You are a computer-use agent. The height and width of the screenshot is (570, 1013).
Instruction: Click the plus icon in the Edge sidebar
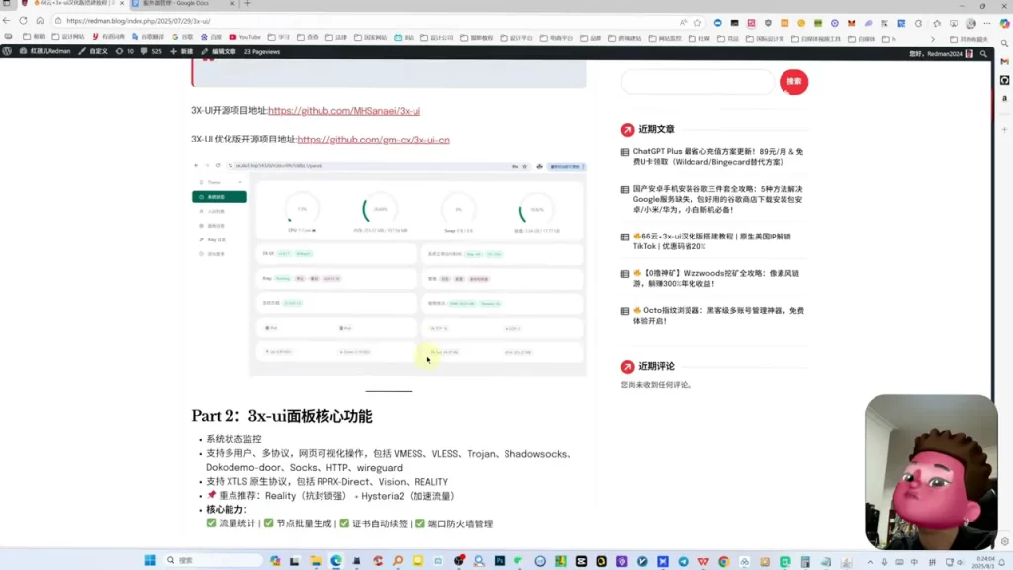click(1005, 130)
